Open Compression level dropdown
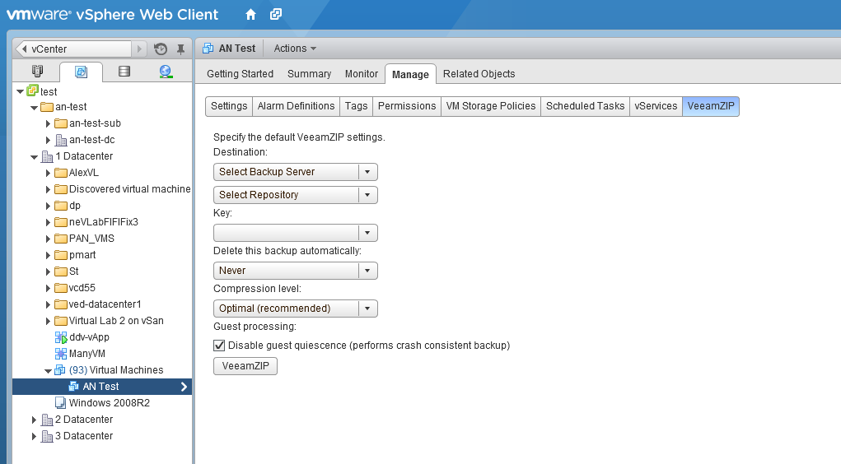841x464 pixels. point(296,309)
